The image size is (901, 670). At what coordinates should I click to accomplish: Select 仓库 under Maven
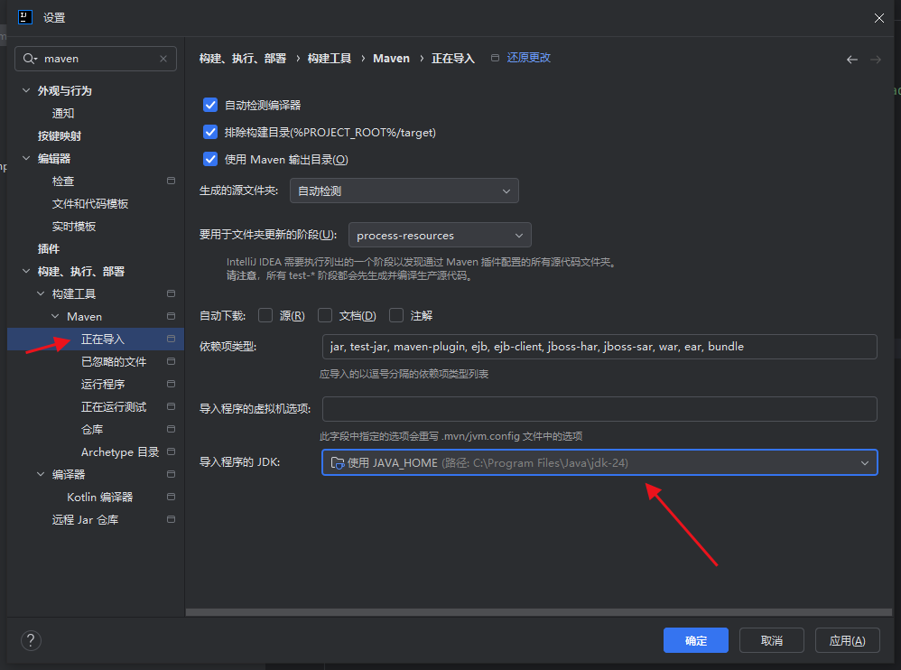point(92,429)
